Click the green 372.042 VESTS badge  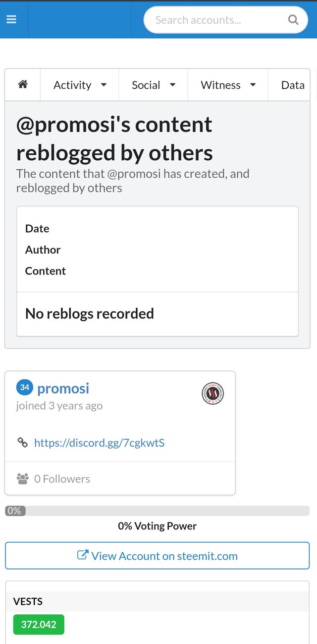[x=39, y=625]
